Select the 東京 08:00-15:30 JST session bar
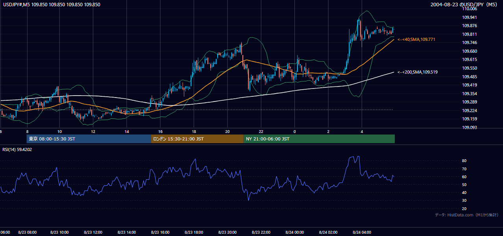503x236 pixels. click(x=89, y=139)
